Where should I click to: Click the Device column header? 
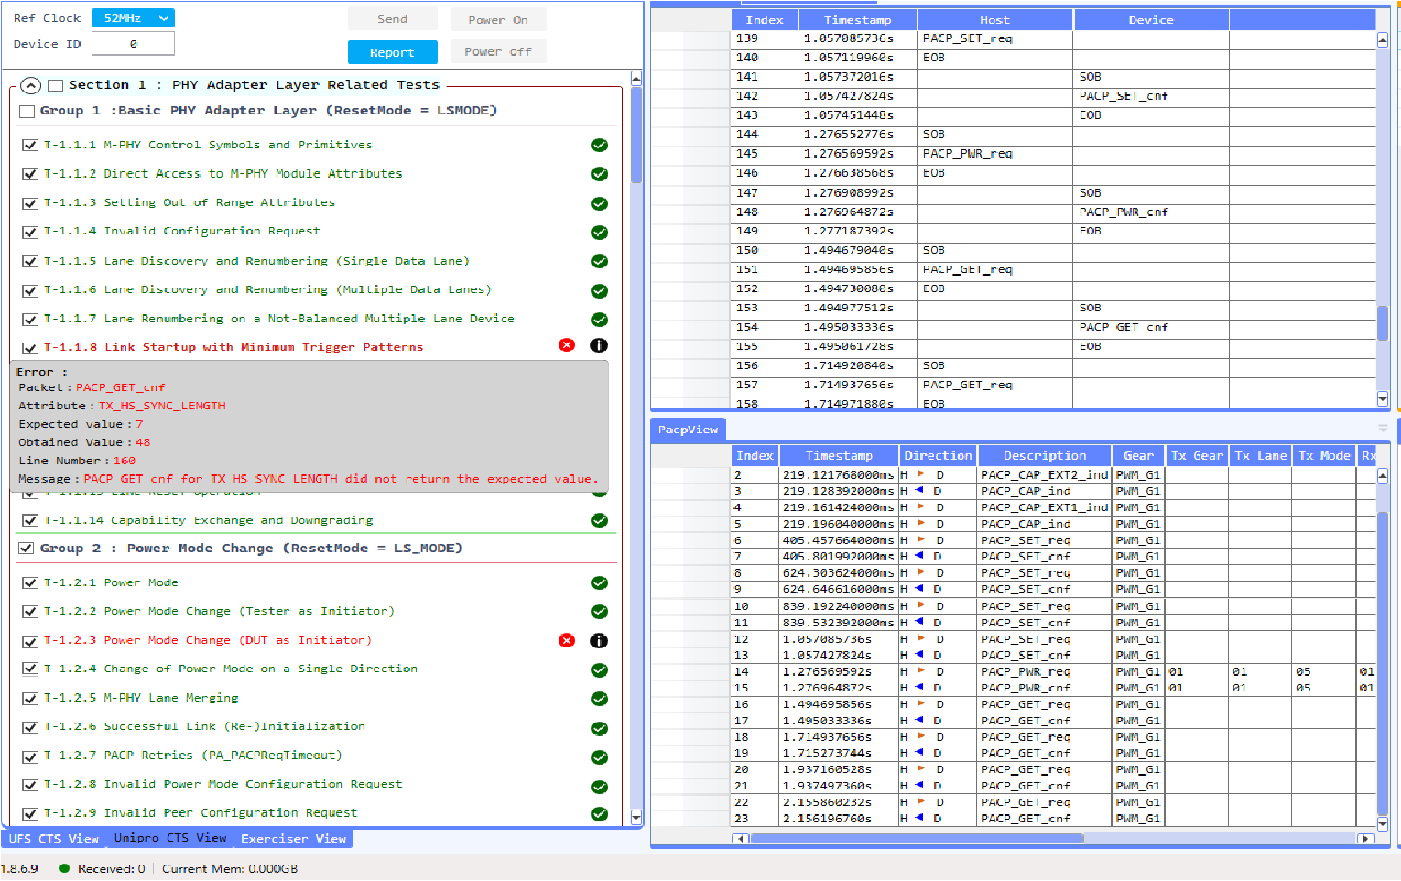1151,20
